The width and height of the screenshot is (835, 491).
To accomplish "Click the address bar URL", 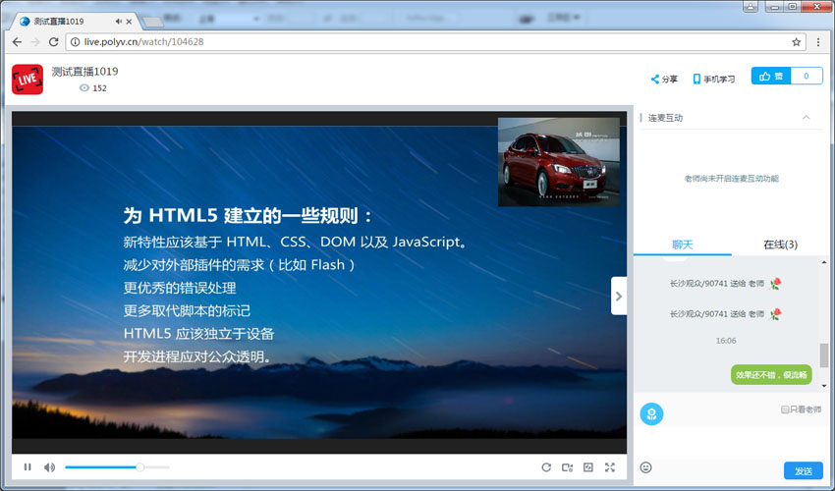I will [x=143, y=41].
